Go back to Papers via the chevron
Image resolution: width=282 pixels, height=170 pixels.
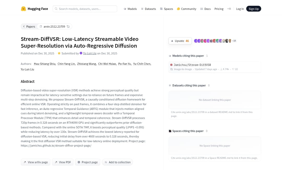tap(24, 27)
